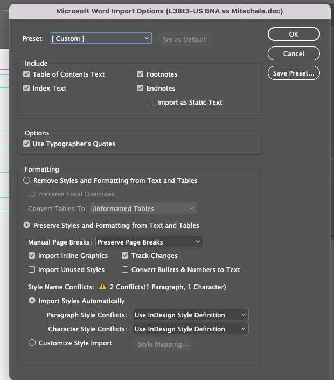Click the Cancel button
The width and height of the screenshot is (334, 380).
[x=294, y=53]
